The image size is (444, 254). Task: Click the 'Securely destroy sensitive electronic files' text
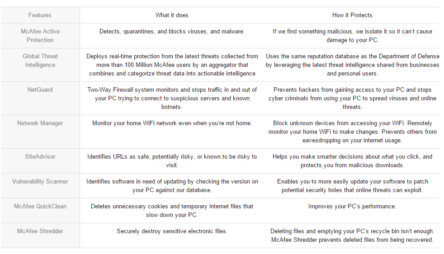172,231
